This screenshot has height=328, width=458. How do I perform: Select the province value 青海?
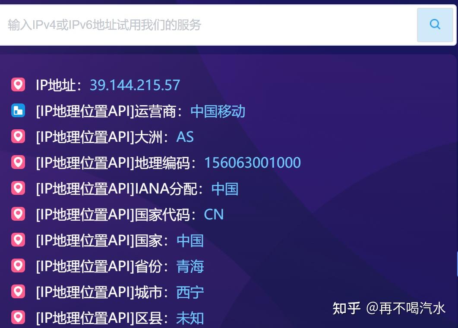pos(190,266)
